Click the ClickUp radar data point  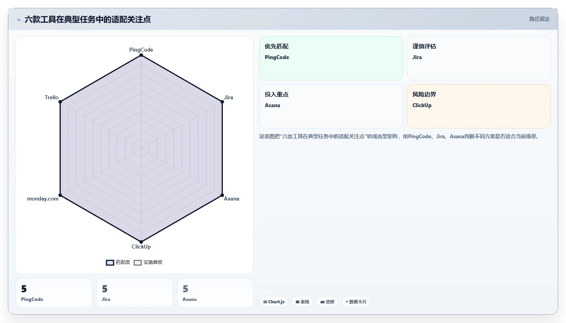tap(141, 241)
